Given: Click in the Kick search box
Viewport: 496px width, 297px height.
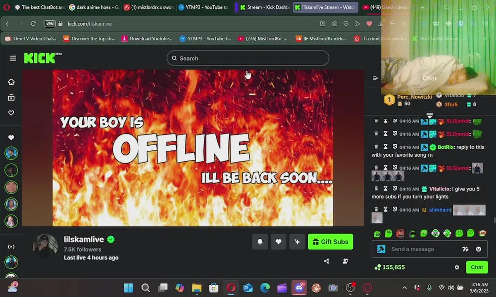Looking at the screenshot, I should click(248, 58).
